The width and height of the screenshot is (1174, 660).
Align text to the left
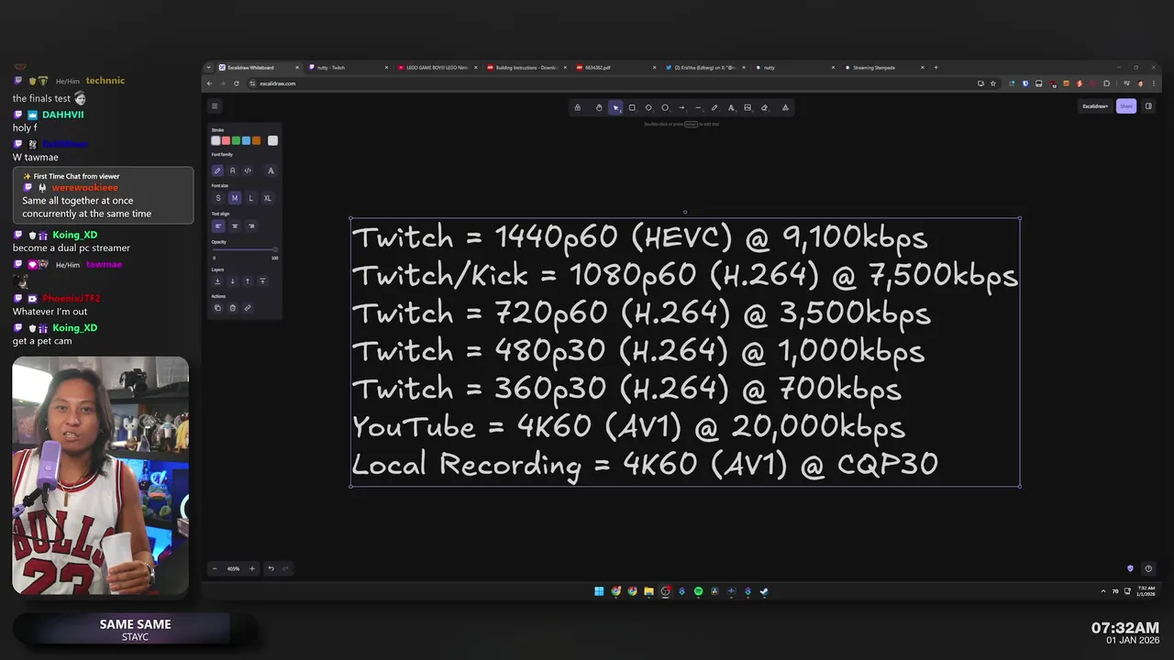(217, 225)
